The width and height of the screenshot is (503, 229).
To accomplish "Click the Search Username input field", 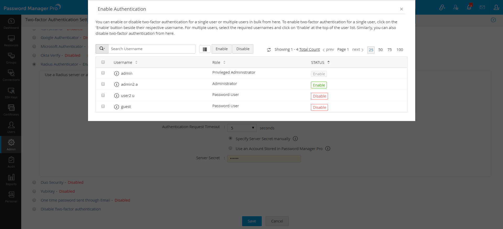I will (x=152, y=49).
